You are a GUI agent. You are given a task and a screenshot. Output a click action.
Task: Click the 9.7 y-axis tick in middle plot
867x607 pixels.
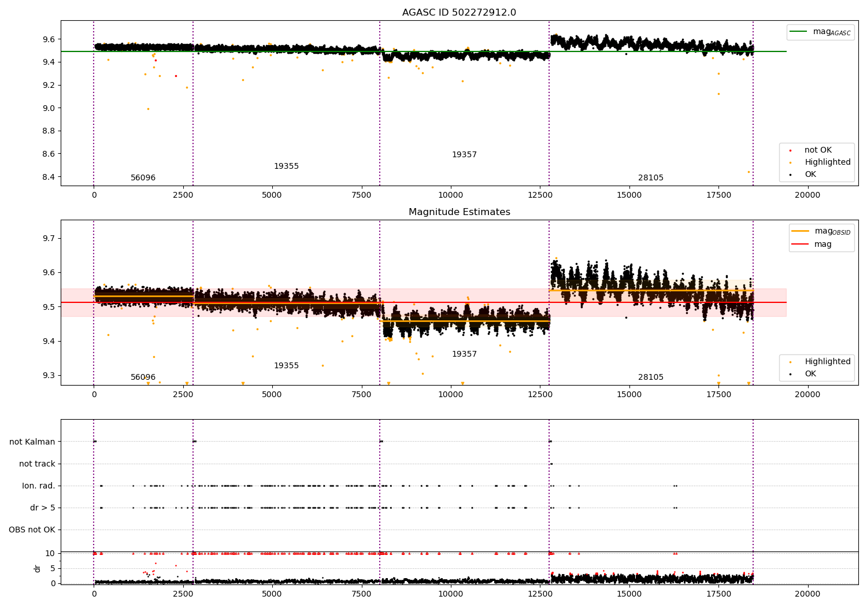pos(49,238)
